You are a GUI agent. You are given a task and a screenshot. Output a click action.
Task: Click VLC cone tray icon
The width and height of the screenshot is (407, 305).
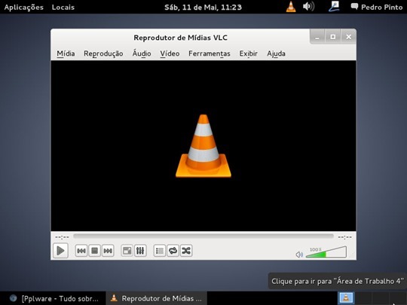click(291, 7)
